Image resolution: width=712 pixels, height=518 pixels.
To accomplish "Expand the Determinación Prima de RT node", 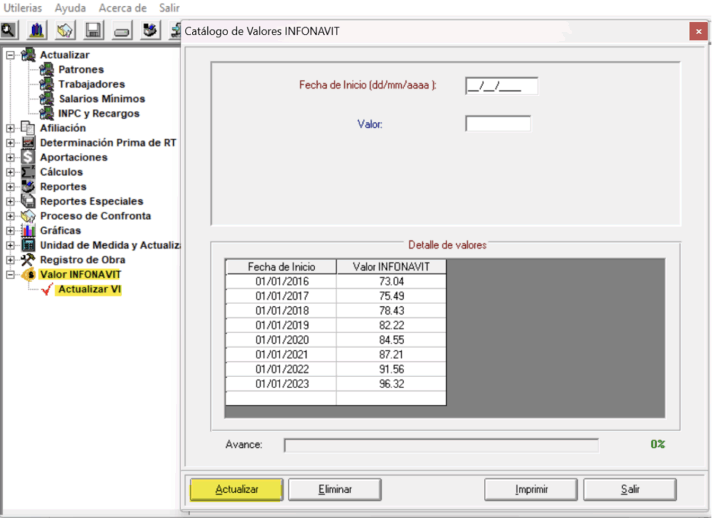I will (x=10, y=142).
